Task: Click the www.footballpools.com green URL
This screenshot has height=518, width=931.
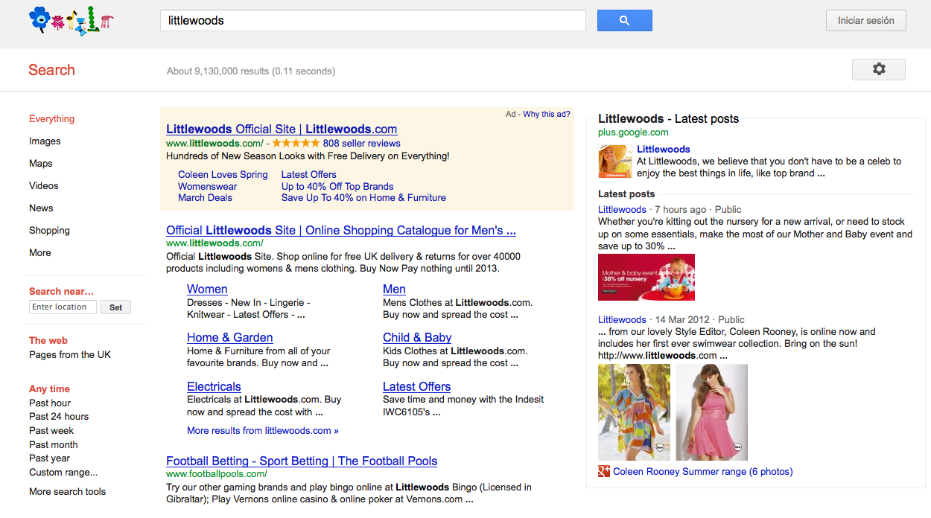Action: click(217, 473)
